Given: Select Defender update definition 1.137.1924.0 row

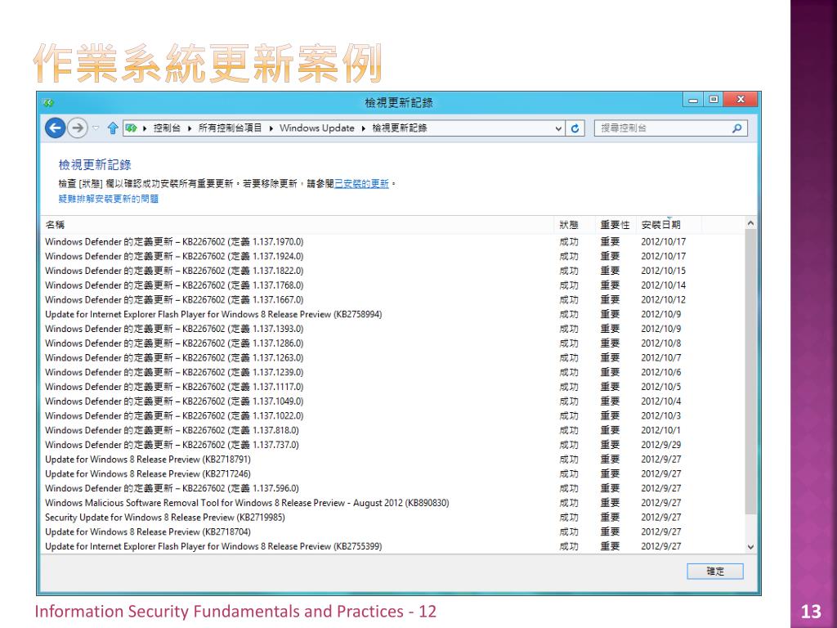Looking at the screenshot, I should pyautogui.click(x=393, y=256).
